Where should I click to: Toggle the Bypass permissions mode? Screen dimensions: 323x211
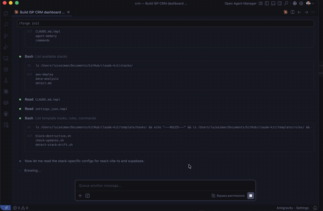point(228,196)
